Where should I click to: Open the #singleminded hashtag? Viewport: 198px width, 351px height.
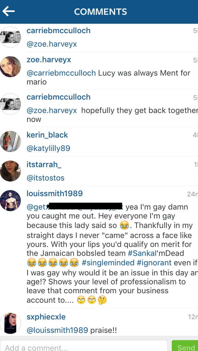(x=108, y=262)
